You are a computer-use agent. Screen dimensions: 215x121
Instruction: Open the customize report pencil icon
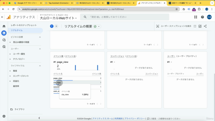pyautogui.click(x=200, y=26)
